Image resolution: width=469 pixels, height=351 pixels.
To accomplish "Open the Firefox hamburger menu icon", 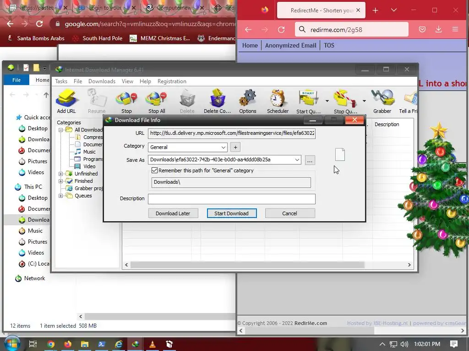I will (x=455, y=29).
